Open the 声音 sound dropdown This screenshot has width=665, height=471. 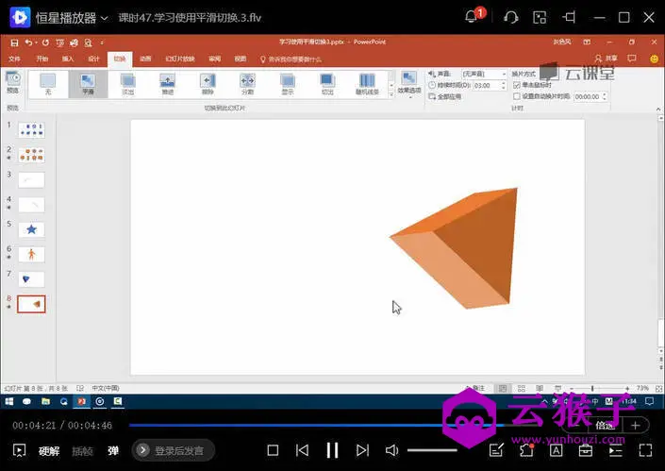(x=484, y=74)
